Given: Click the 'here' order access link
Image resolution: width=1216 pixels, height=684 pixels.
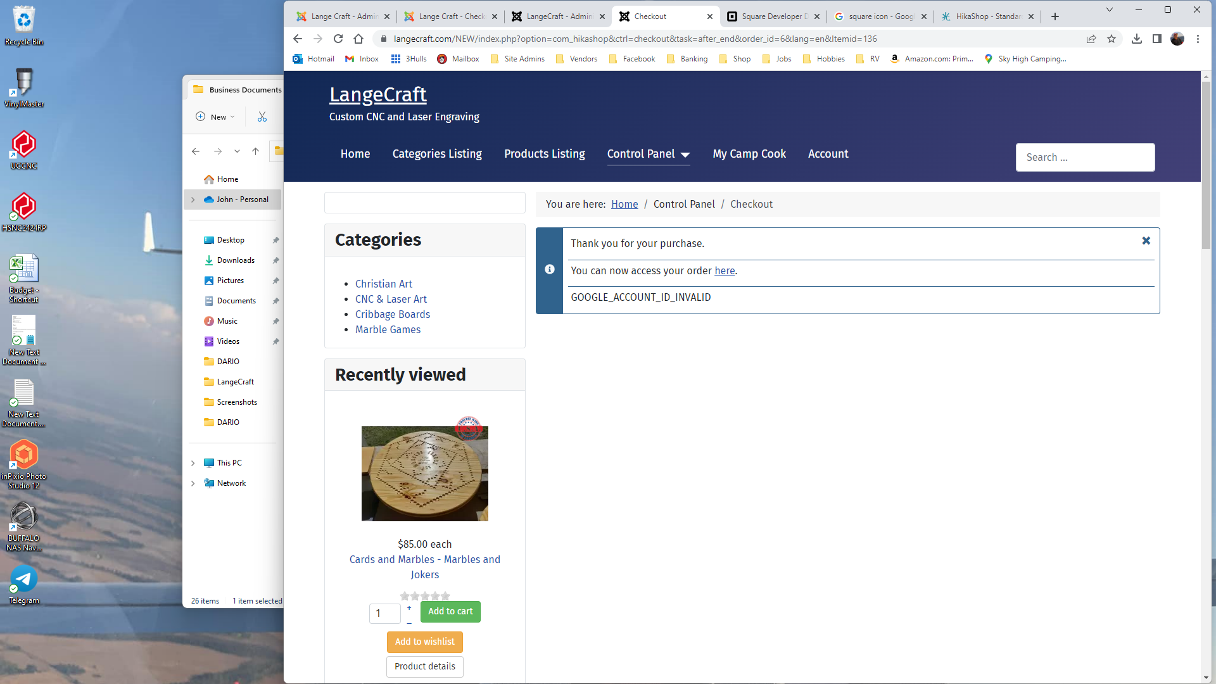Looking at the screenshot, I should pyautogui.click(x=725, y=270).
